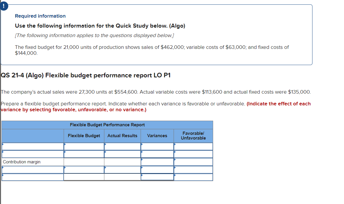Click the Actual Results input in the last row
Viewport: 344px width, 204px height.
tap(122, 177)
